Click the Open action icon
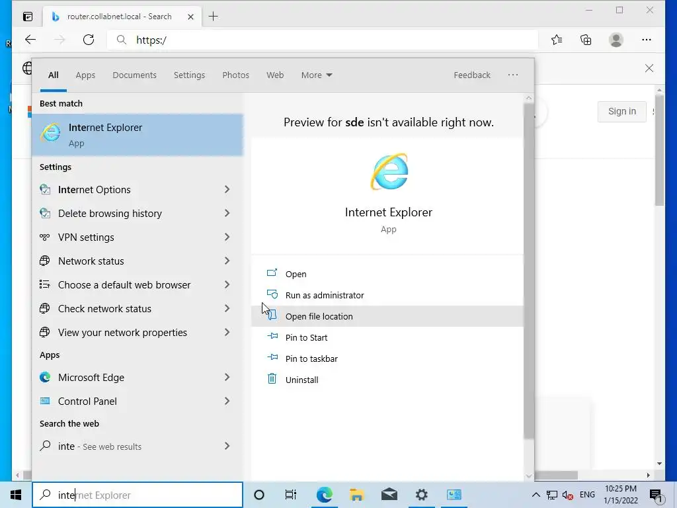 point(272,273)
